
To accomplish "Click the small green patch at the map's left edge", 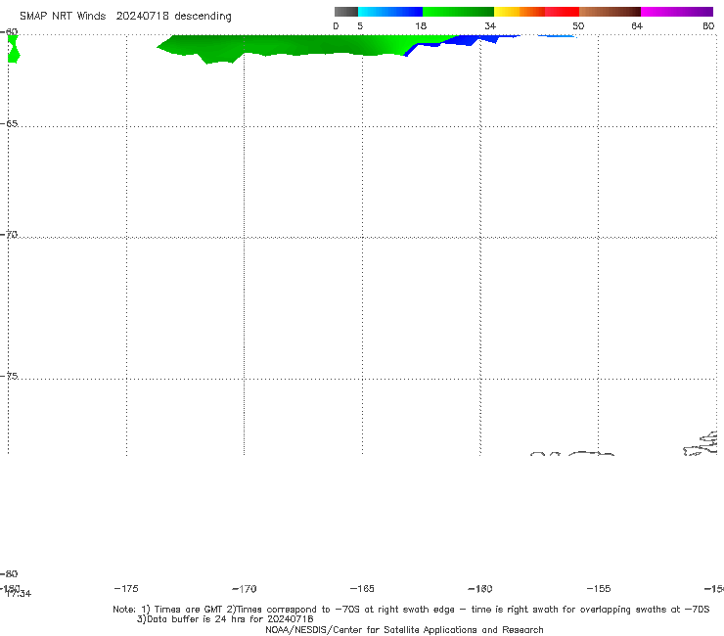I will coord(13,49).
